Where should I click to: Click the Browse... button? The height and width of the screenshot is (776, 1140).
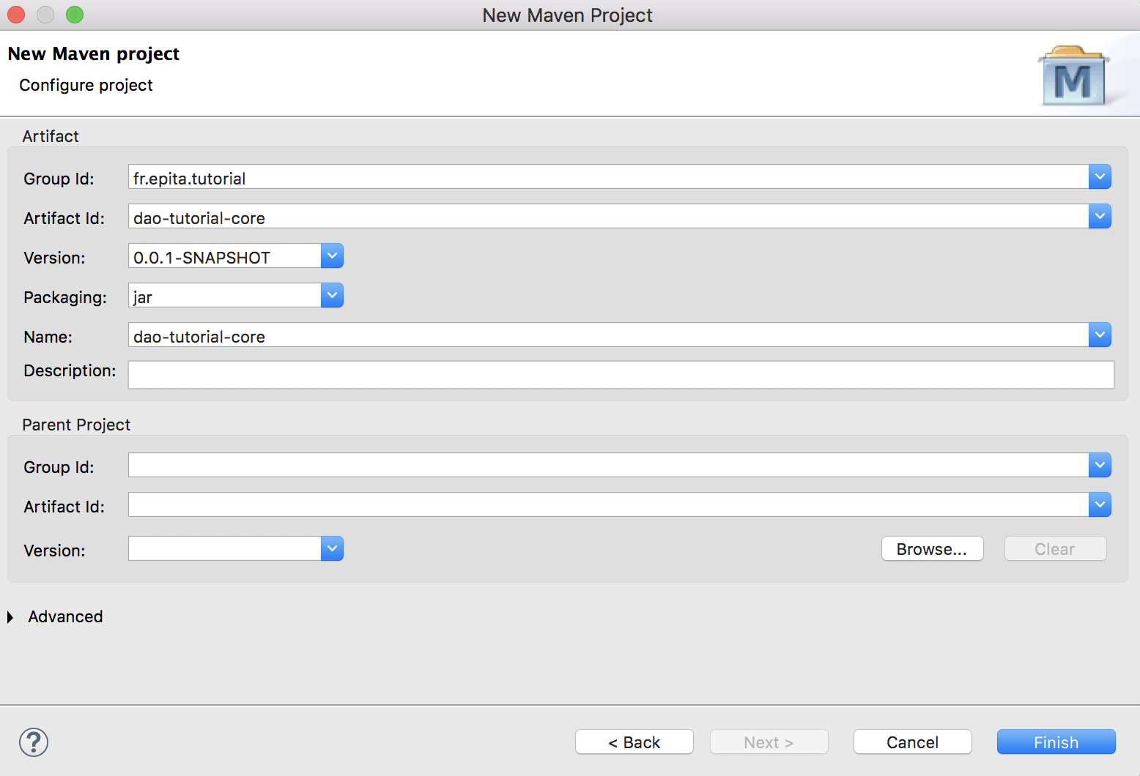(x=932, y=549)
